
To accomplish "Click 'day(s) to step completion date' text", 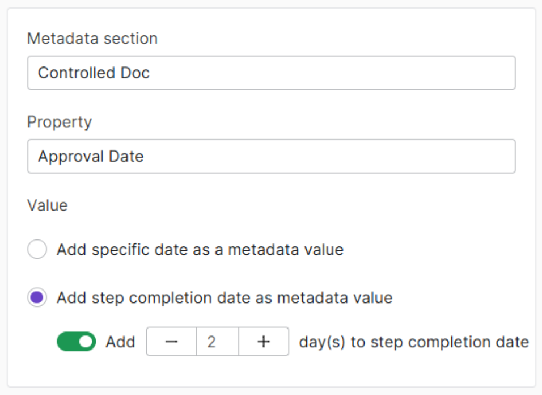I will 414,342.
